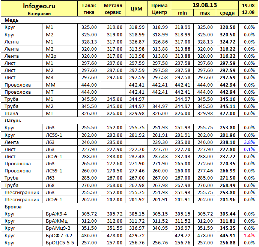
Task: Select the БрАМц9-2 average 345.25 cell
Action: pos(227,228)
